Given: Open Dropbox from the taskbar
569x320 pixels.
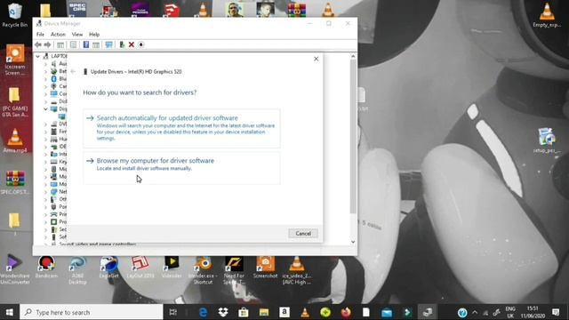Looking at the screenshot, I should pos(223,312).
